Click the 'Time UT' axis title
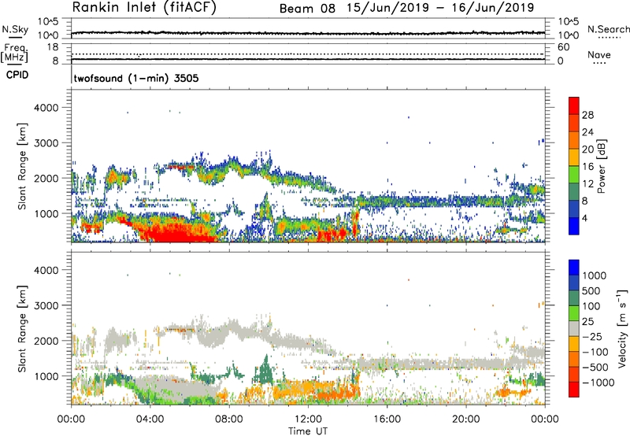Viewport: 630px width, 436px height. 308,431
